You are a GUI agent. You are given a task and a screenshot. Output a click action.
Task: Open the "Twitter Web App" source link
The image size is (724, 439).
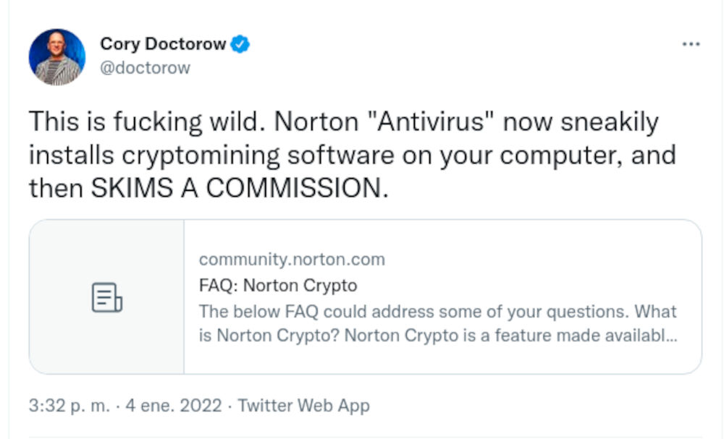click(303, 406)
